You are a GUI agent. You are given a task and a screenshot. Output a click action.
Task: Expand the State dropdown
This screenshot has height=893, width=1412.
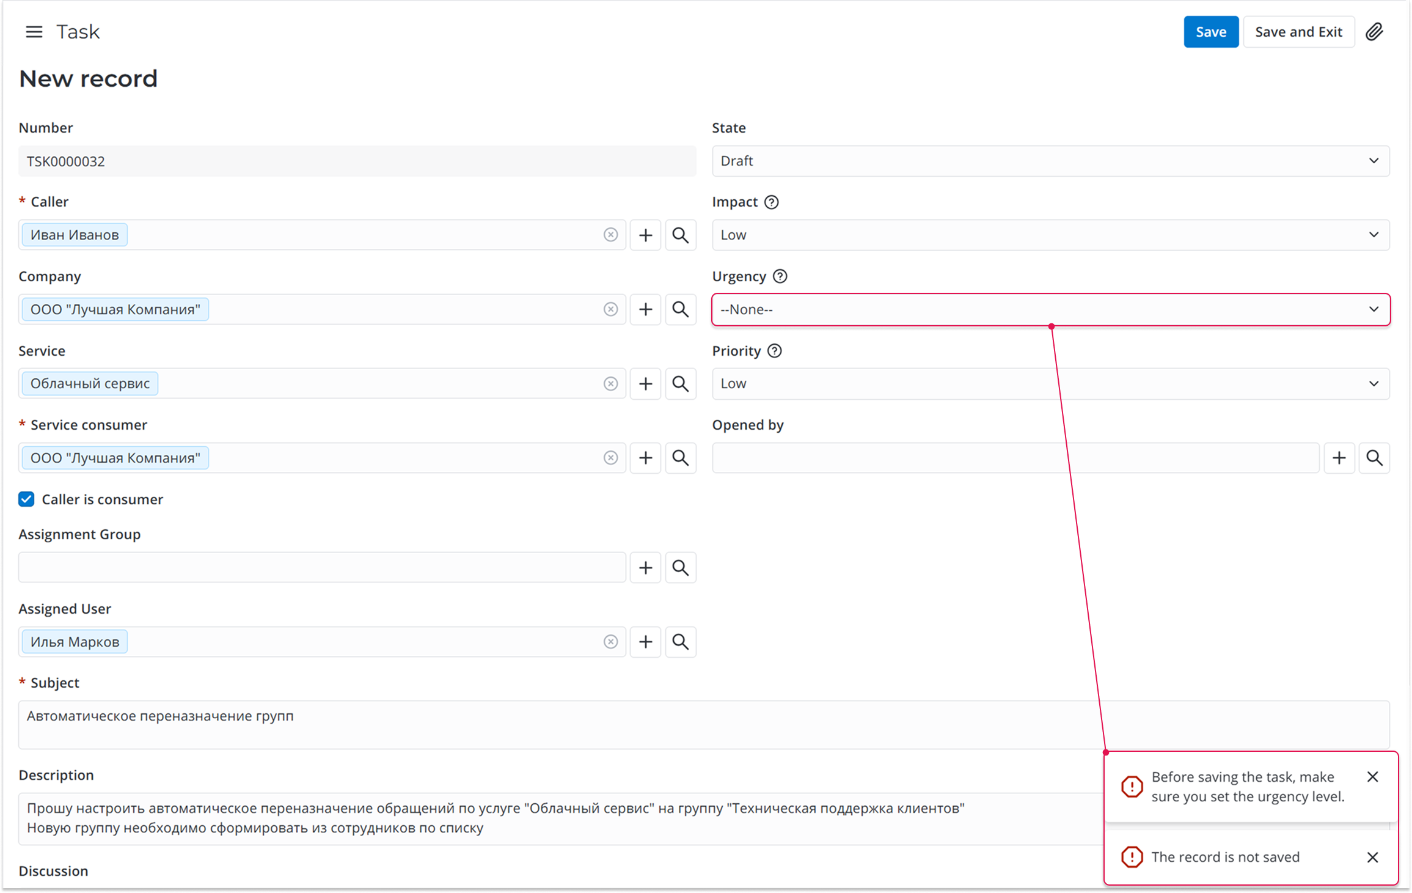pyautogui.click(x=1050, y=161)
